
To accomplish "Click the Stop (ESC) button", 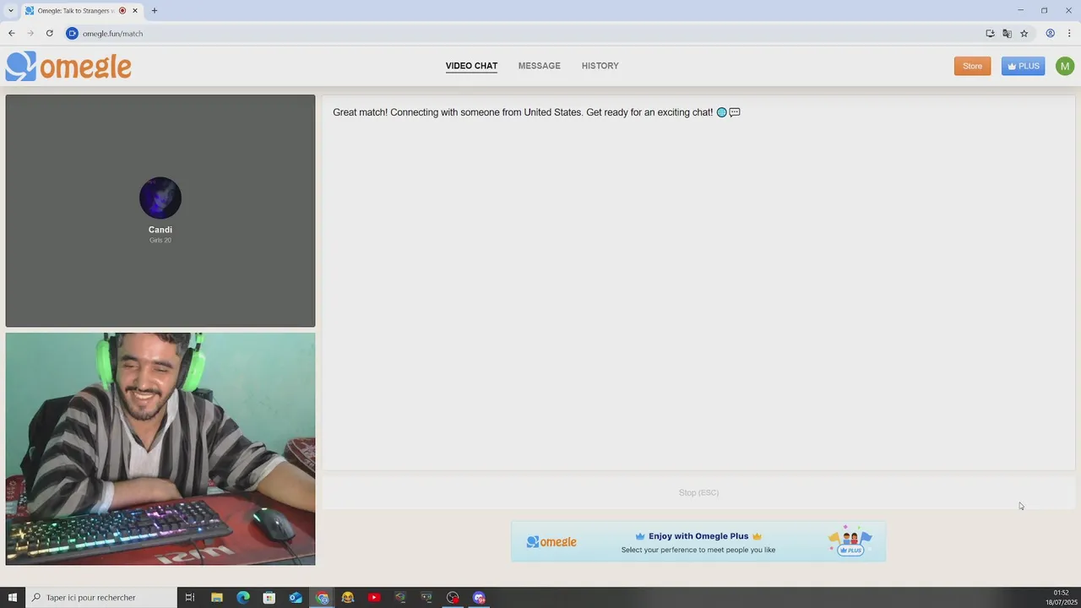I will (698, 493).
